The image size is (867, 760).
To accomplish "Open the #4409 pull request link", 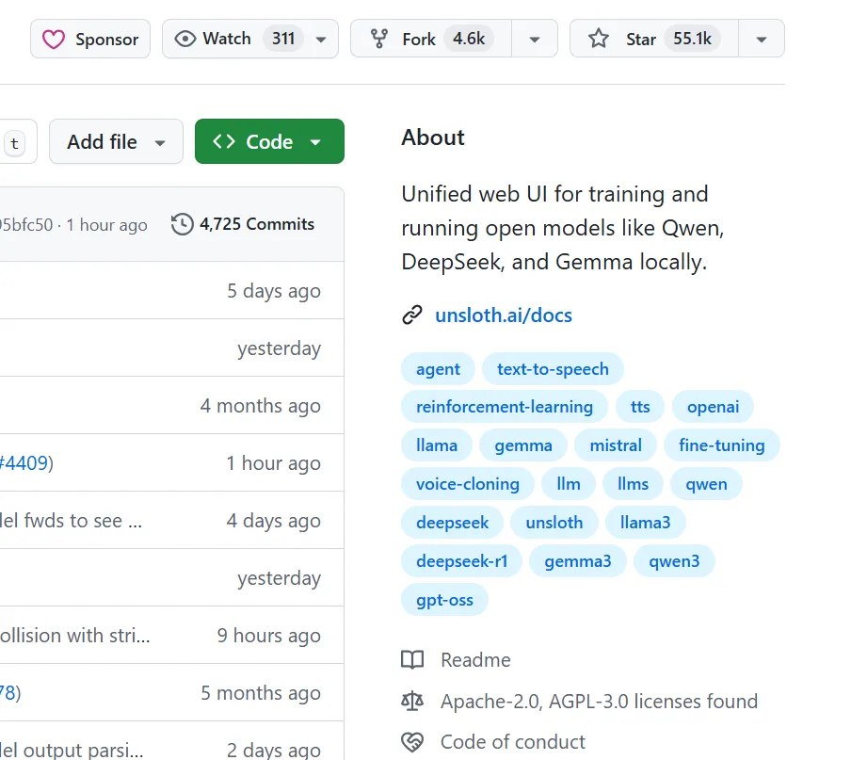I will click(x=24, y=463).
